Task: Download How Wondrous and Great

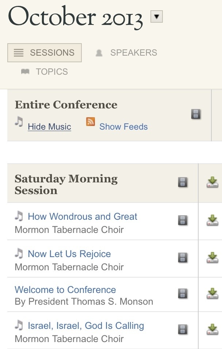Action: tap(213, 220)
